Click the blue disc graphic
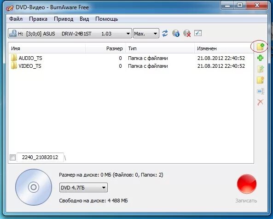Screen dimensions: 273x219 pos(34,187)
